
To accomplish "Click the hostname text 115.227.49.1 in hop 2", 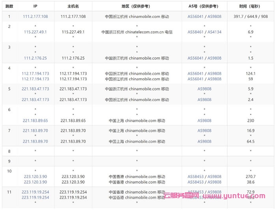I will pos(73,32).
